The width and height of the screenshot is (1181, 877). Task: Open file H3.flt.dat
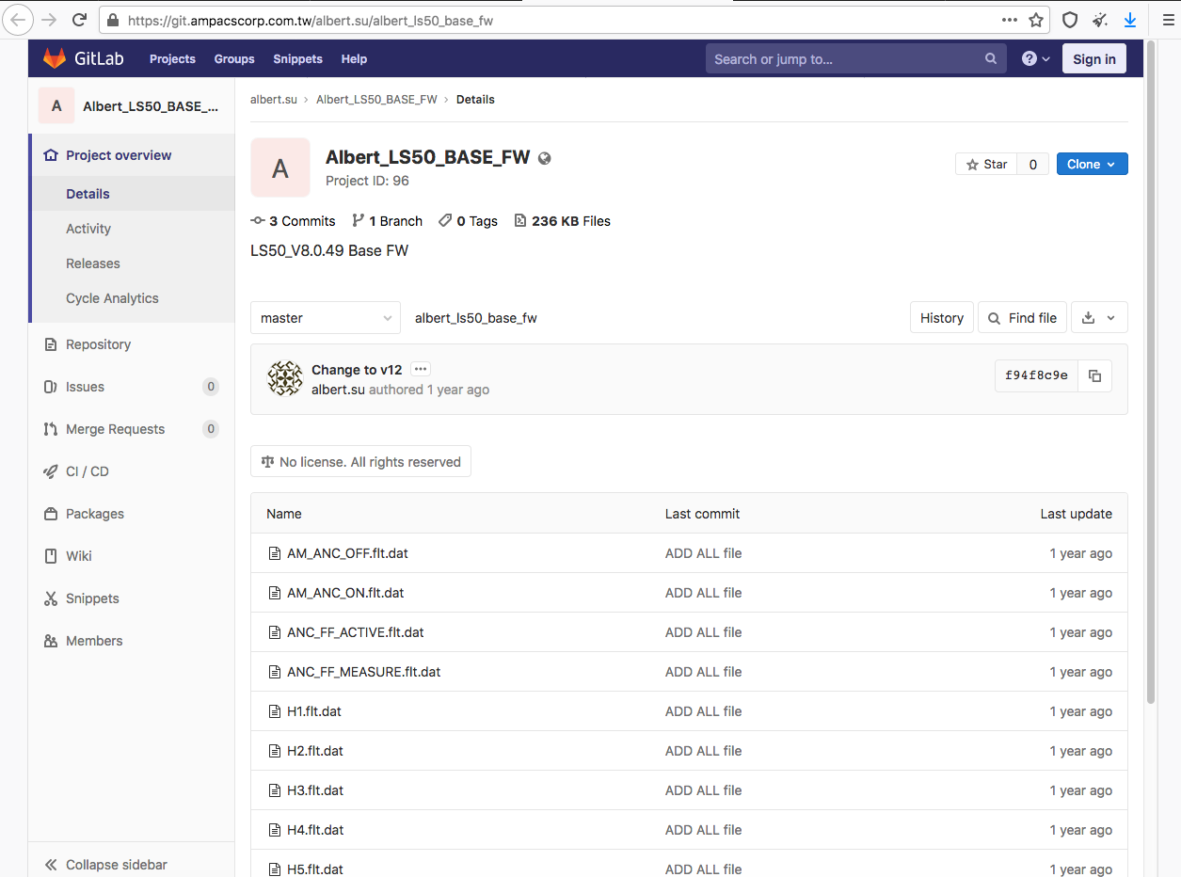[x=315, y=790]
